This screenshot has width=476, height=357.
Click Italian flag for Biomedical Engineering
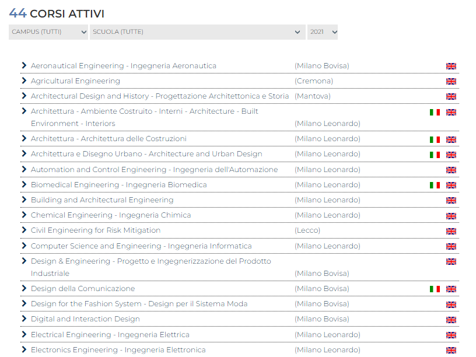[x=435, y=185]
